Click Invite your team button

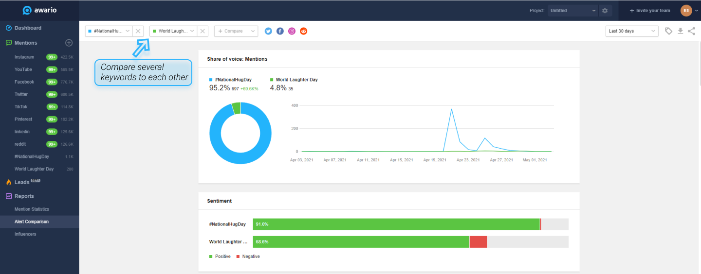[x=649, y=11]
